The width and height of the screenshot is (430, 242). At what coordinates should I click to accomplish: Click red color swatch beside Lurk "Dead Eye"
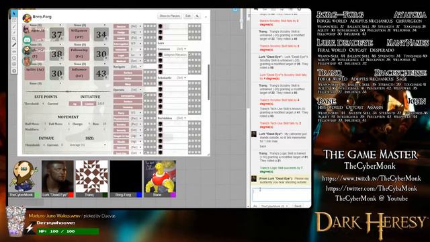tap(71, 195)
